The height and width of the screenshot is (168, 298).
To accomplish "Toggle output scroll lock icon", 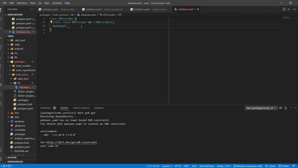I will pos(285,108).
